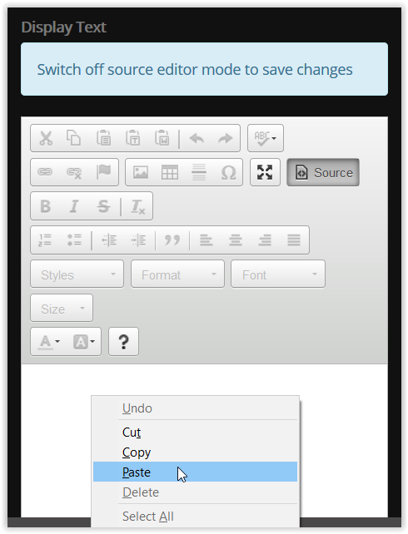Open the spell check ABC dropdown

pyautogui.click(x=265, y=138)
